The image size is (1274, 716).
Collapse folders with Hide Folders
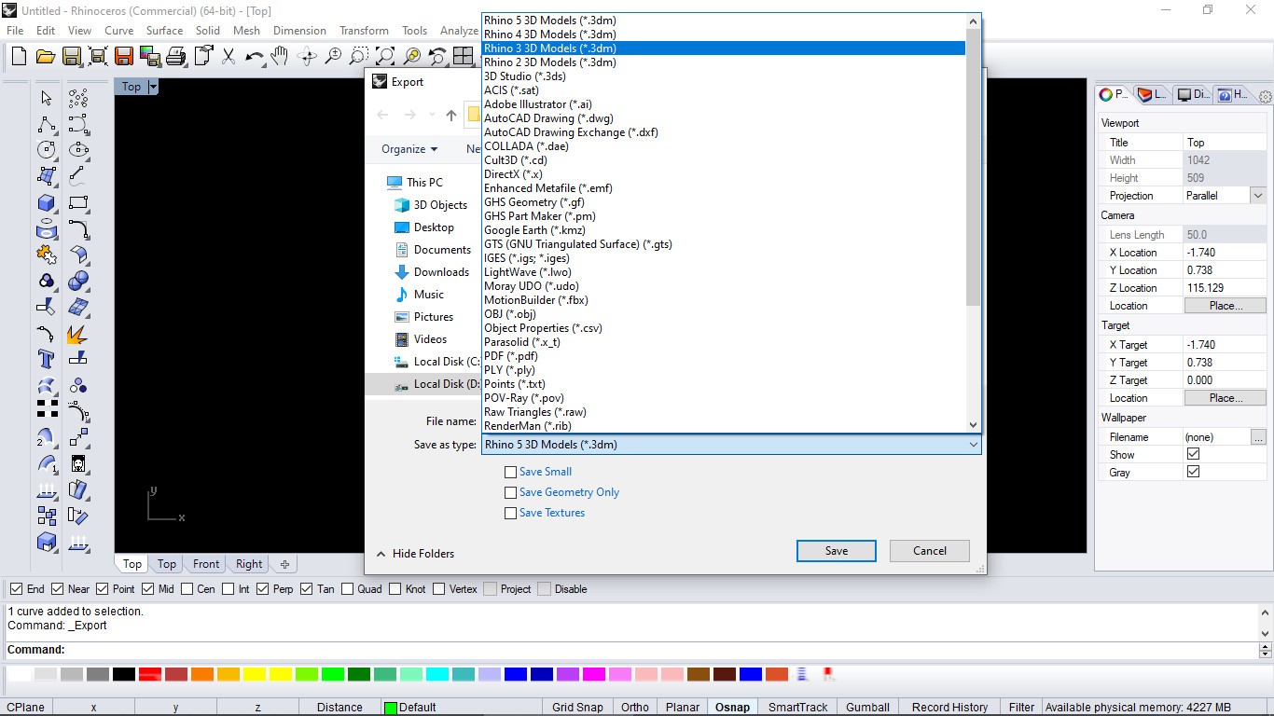tap(415, 554)
